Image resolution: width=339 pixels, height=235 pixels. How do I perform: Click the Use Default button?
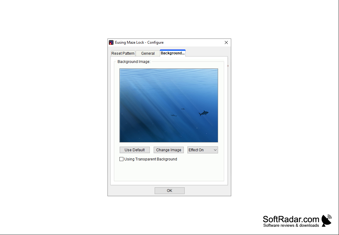point(135,150)
